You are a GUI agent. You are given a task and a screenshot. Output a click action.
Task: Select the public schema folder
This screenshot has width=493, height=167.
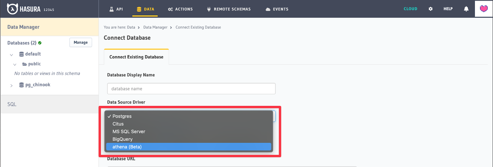pos(35,64)
